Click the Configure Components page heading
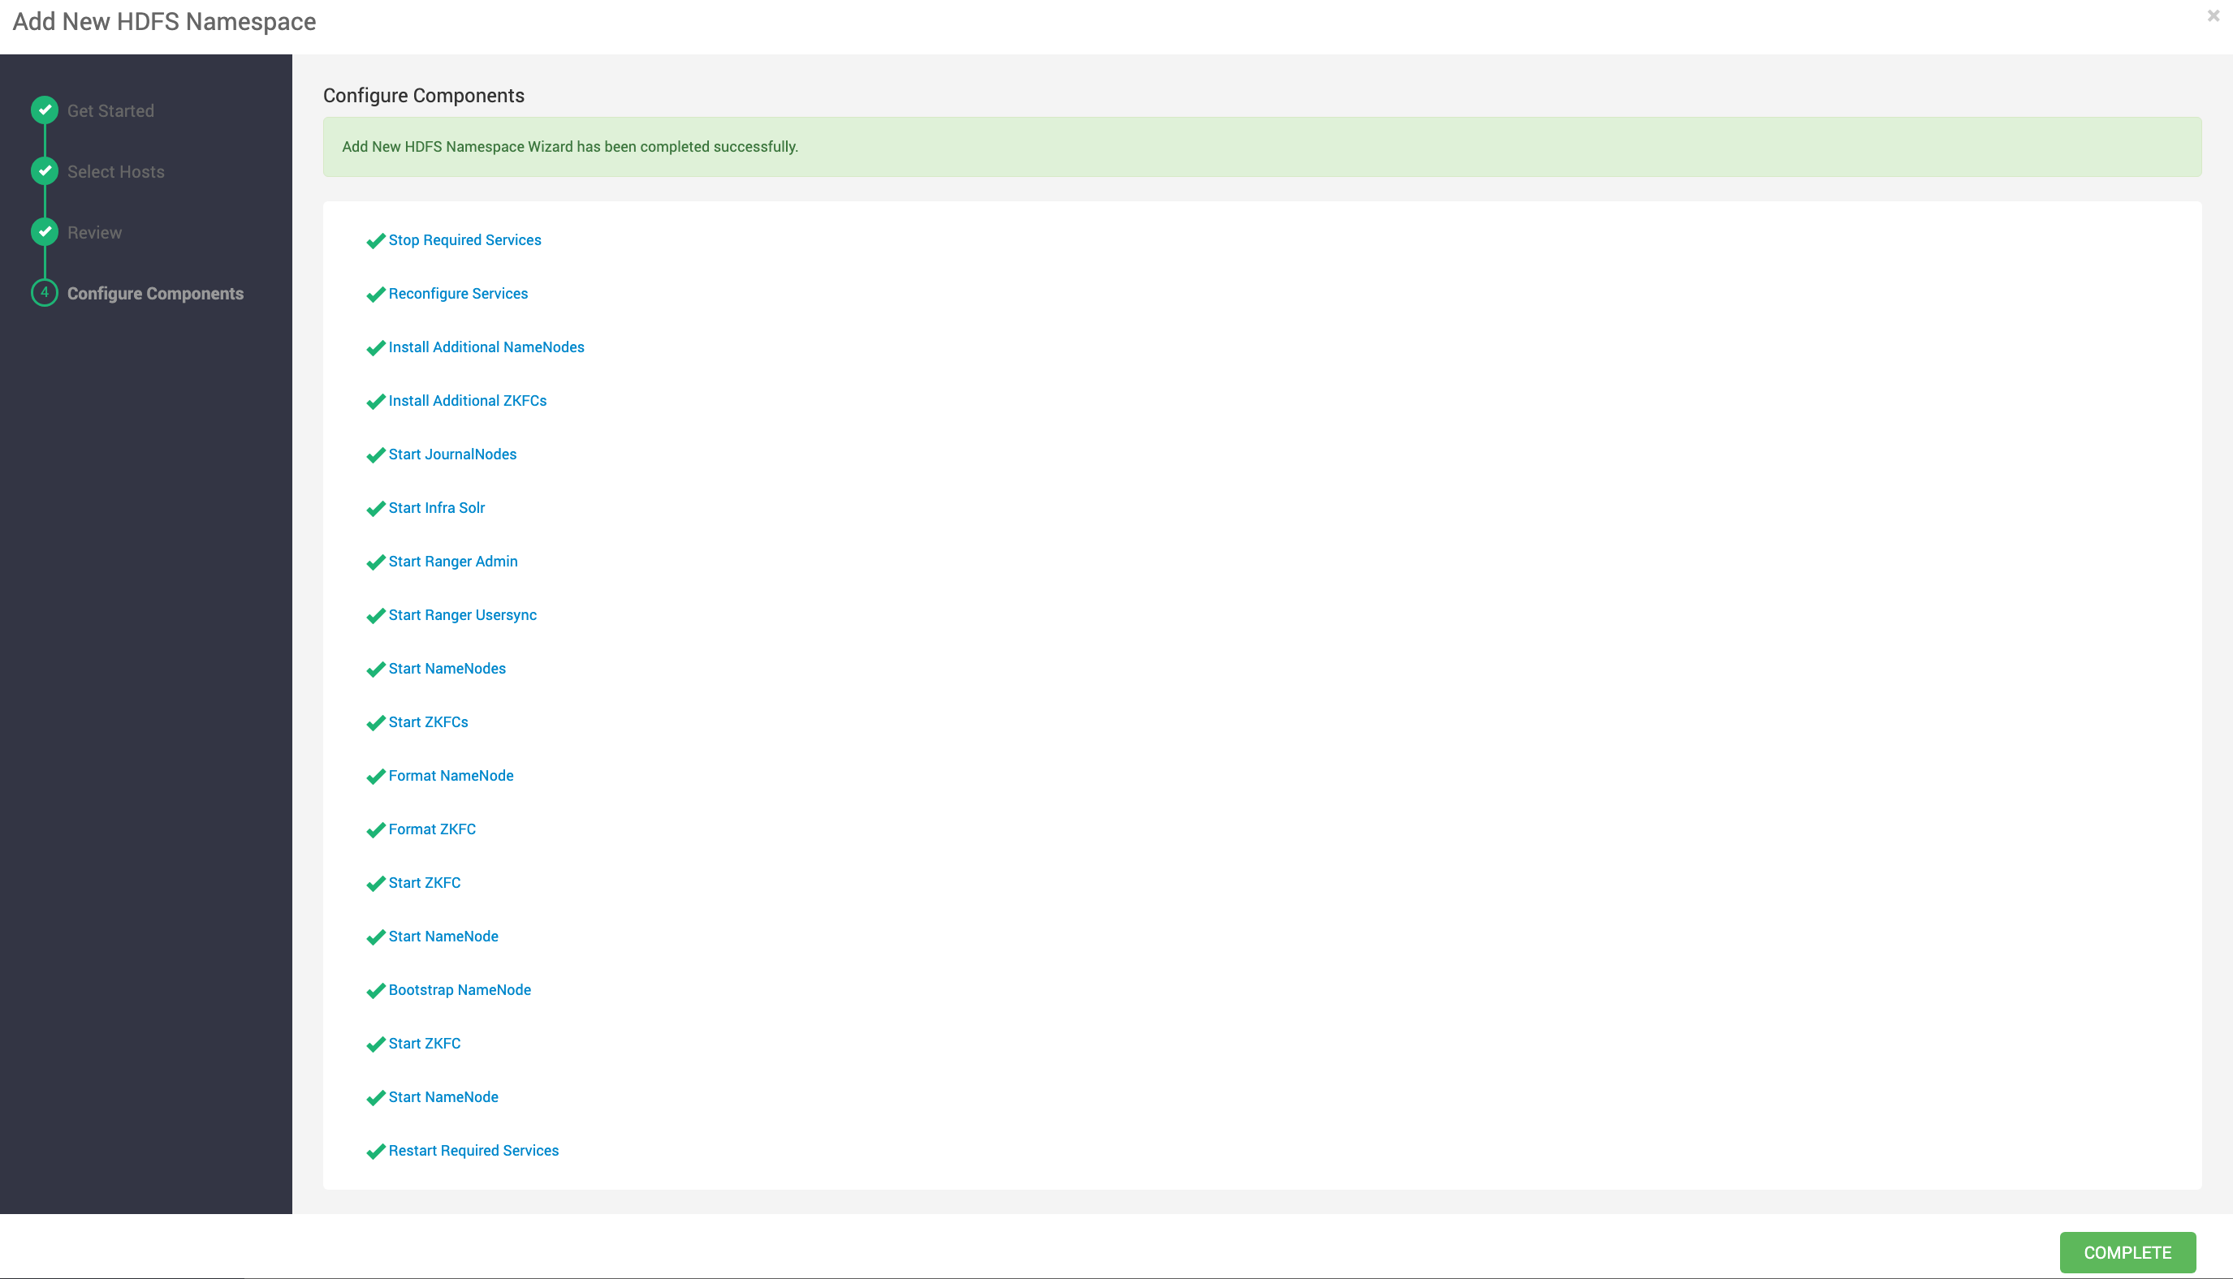2233x1279 pixels. [x=424, y=96]
